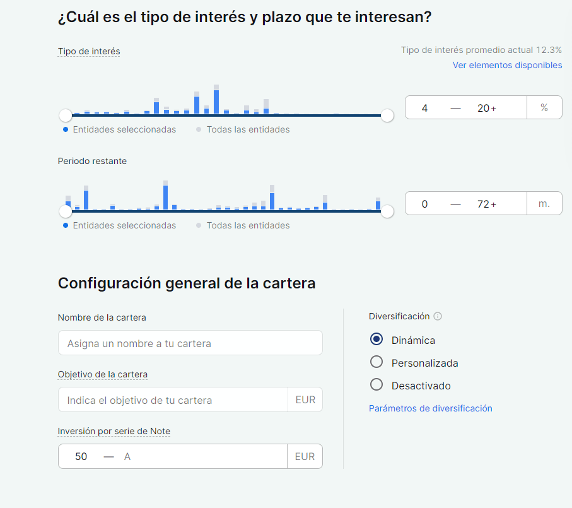Select the Dinámica diversification option
Screen dimensions: 572x508
[376, 340]
